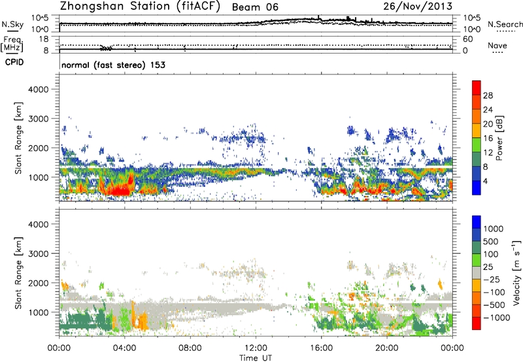Click the red swatch on Power colorbar
This screenshot has height=362, width=523.
click(477, 88)
